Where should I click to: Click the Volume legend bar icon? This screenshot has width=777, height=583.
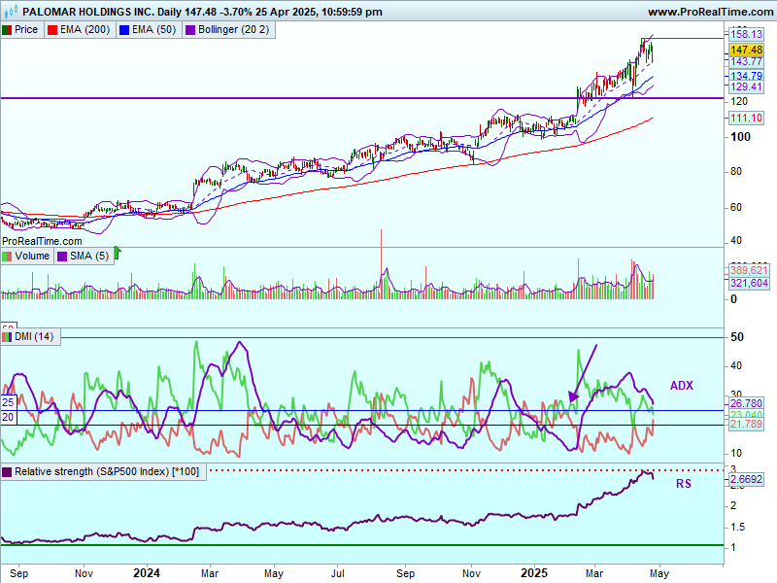tap(8, 257)
